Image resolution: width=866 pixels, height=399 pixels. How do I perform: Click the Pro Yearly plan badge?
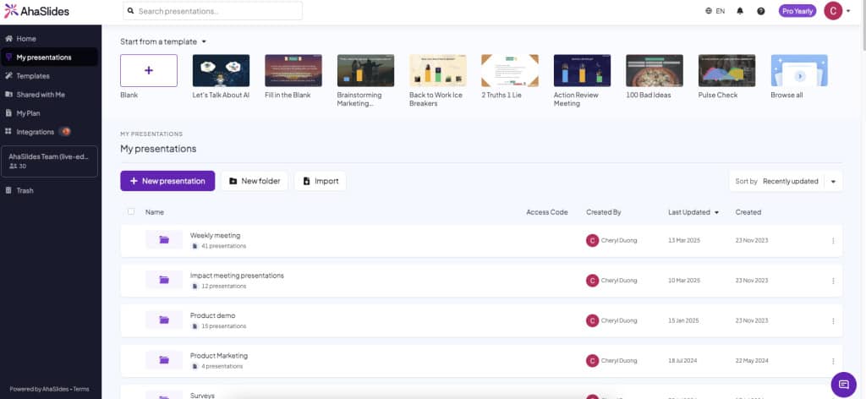797,10
